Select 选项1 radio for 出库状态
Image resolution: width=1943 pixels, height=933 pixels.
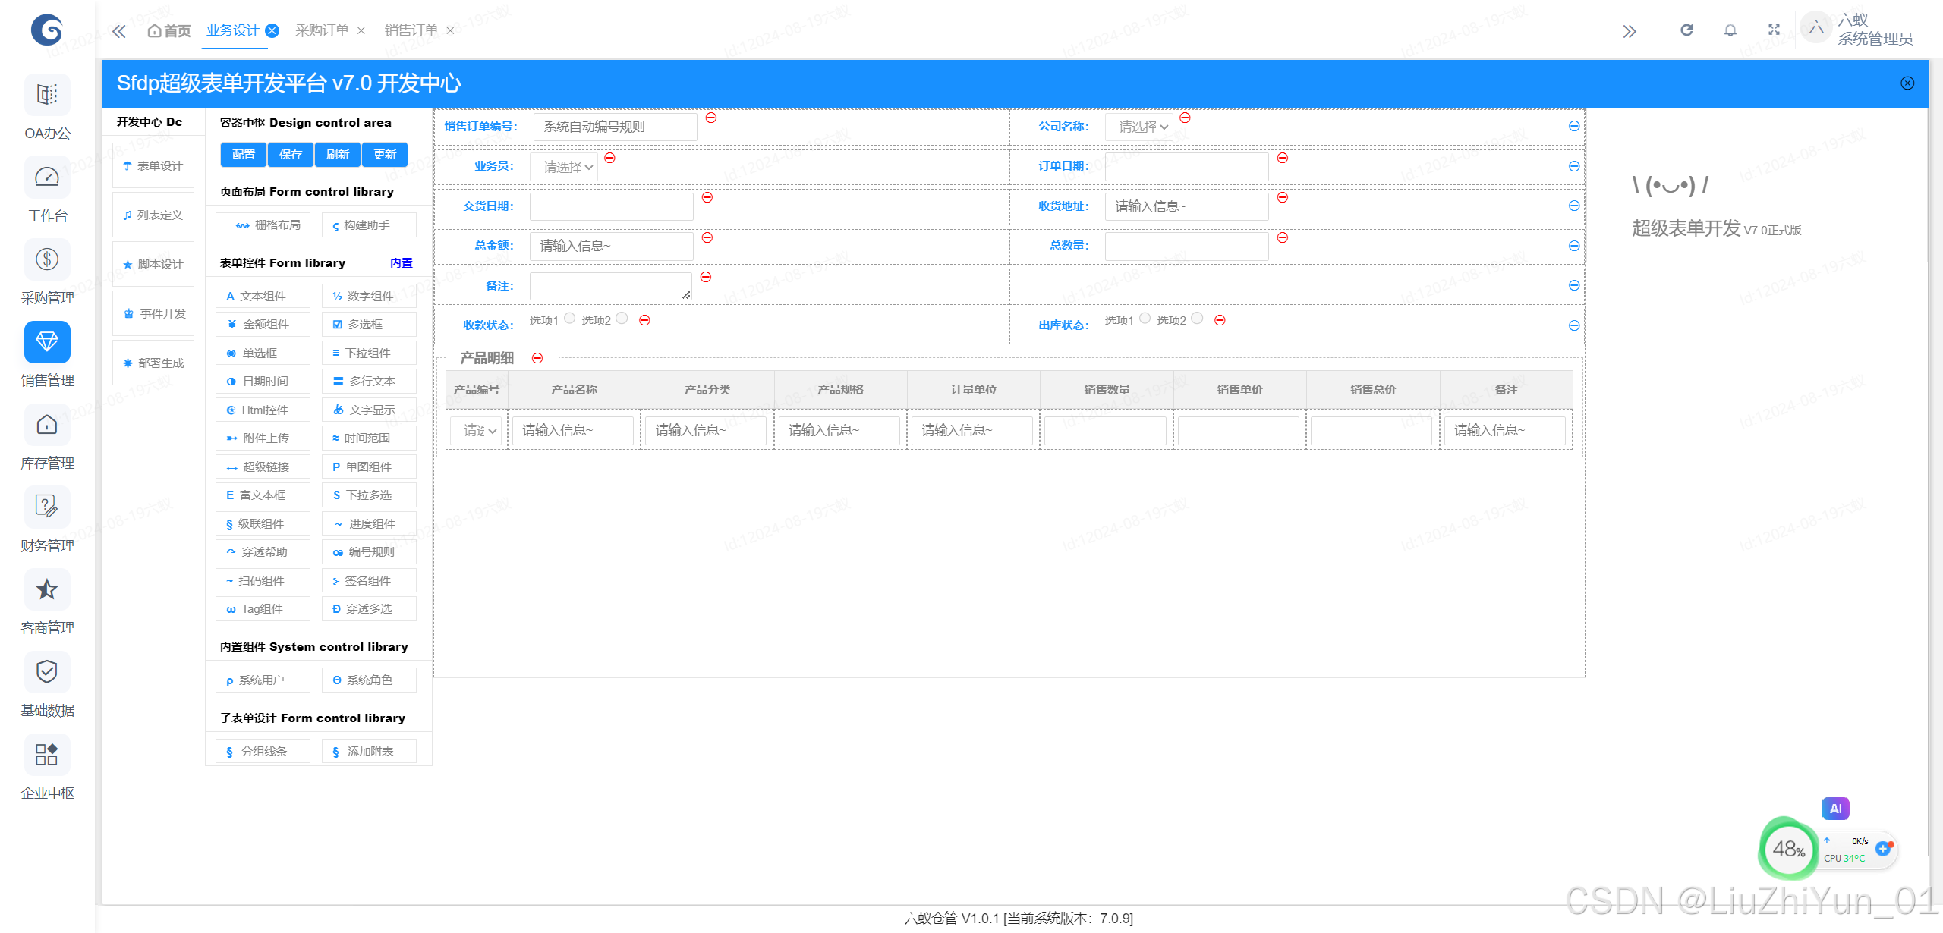tap(1145, 319)
